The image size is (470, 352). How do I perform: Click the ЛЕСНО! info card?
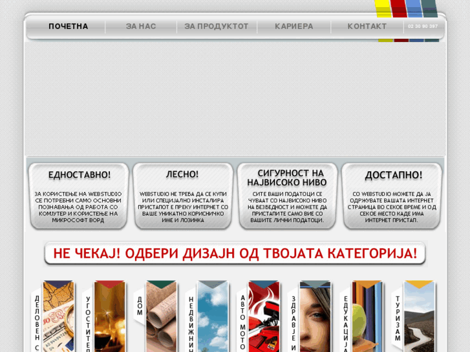point(183,196)
